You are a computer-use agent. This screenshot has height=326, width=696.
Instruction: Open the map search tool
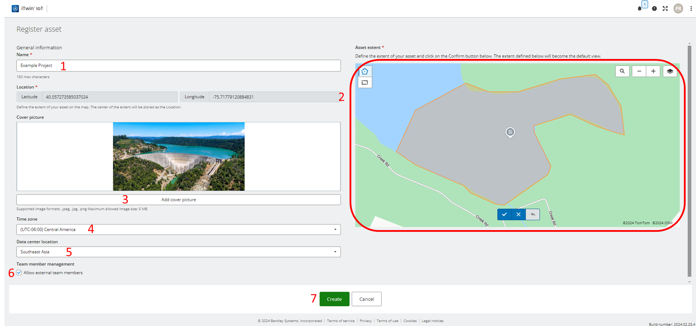point(622,71)
